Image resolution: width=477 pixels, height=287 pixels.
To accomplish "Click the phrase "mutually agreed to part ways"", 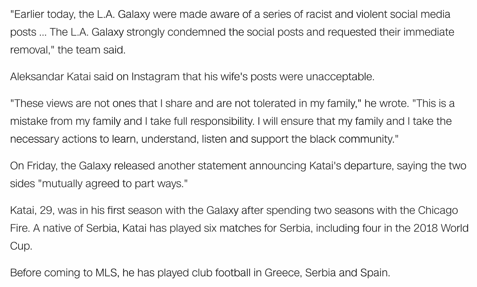I will coord(112,183).
